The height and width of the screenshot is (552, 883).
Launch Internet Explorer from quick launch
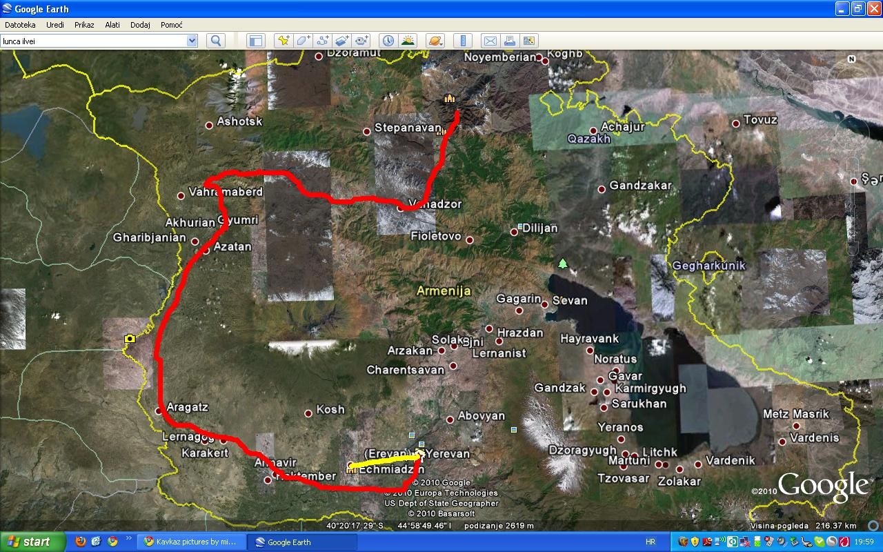[x=96, y=542]
